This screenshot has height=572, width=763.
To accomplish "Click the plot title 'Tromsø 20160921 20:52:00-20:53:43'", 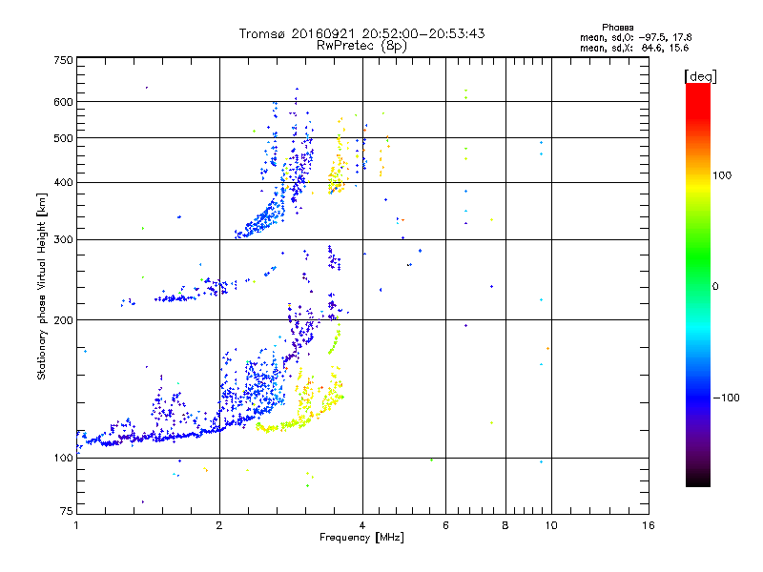I will [x=361, y=33].
